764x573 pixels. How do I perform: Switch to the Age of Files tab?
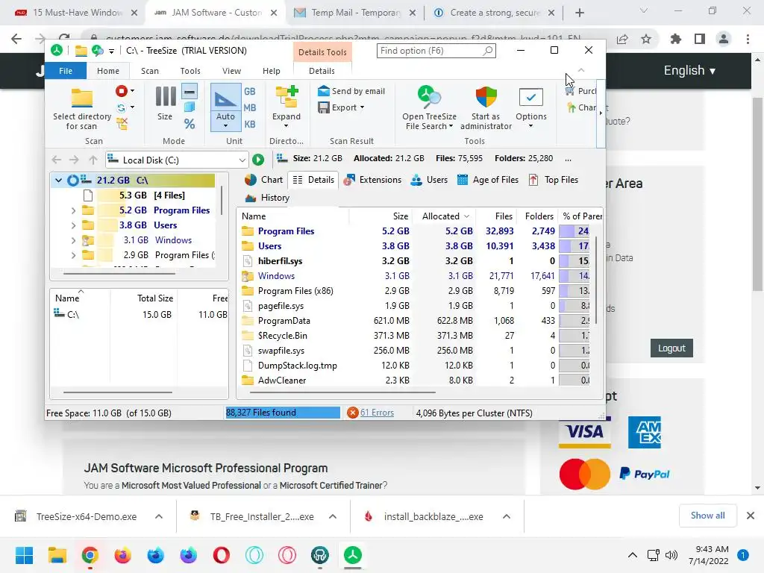click(488, 180)
